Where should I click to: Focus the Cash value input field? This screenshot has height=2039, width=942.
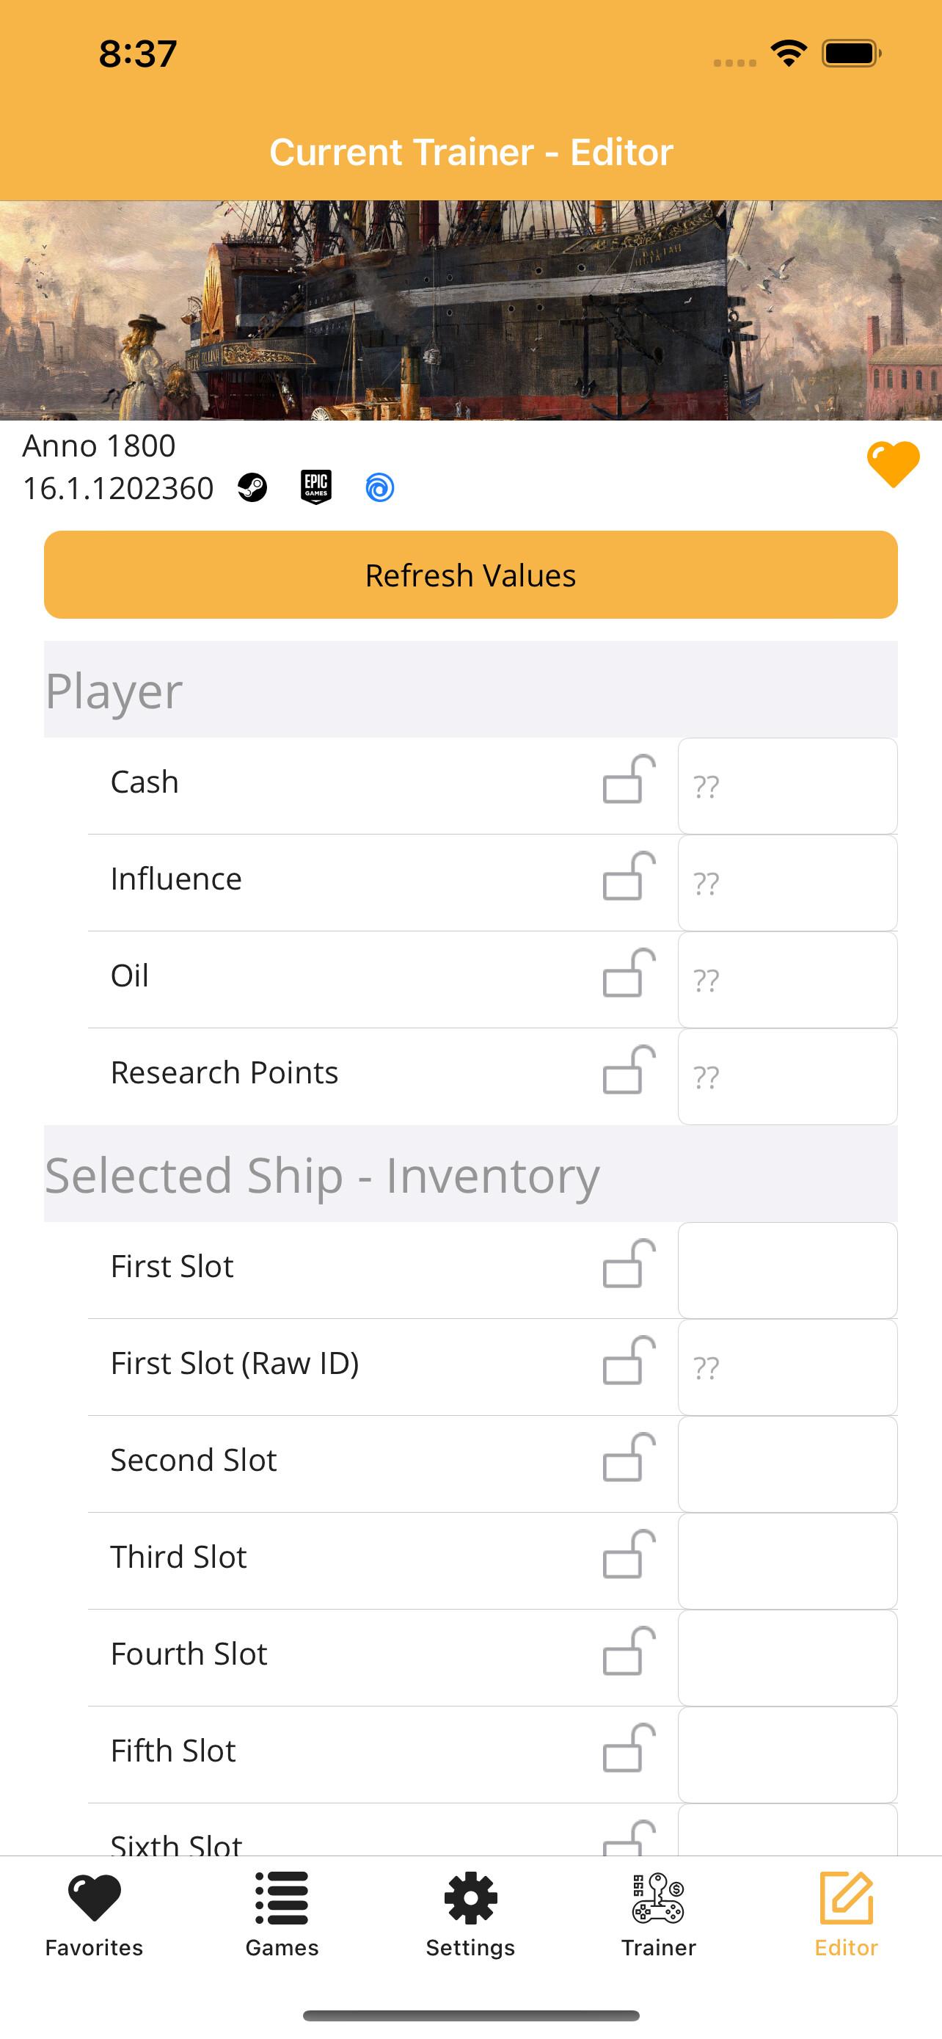(x=788, y=786)
